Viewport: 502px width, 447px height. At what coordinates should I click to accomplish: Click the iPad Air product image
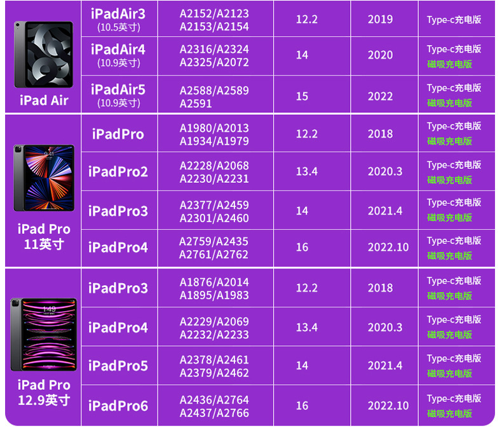(x=44, y=55)
